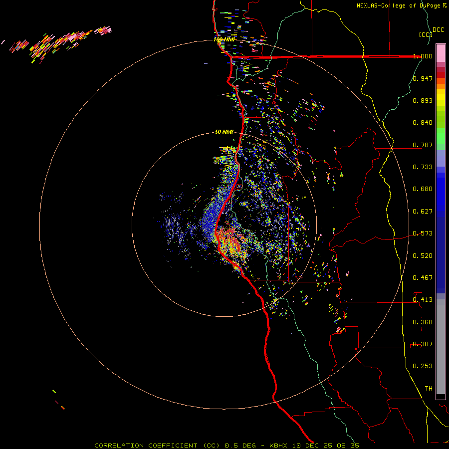The image size is (449, 449).
Task: Click the 0.360 scale value
Action: pyautogui.click(x=423, y=322)
